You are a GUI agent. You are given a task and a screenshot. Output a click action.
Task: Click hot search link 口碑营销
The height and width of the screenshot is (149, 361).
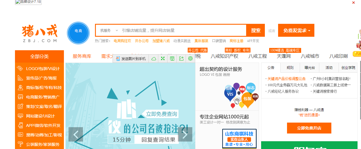click(x=219, y=41)
